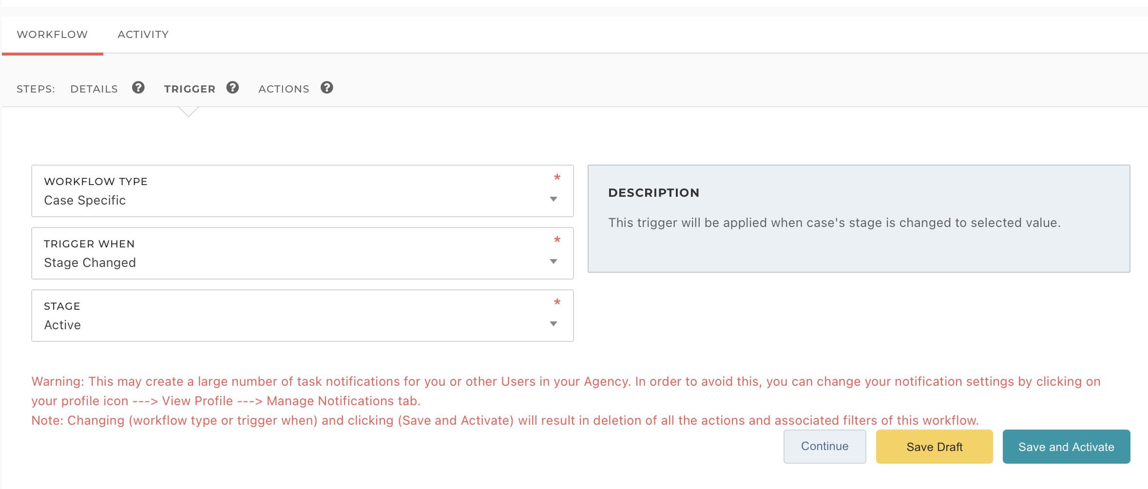Select the TRIGGER step
Screen dimensions: 1148x489
tap(190, 89)
